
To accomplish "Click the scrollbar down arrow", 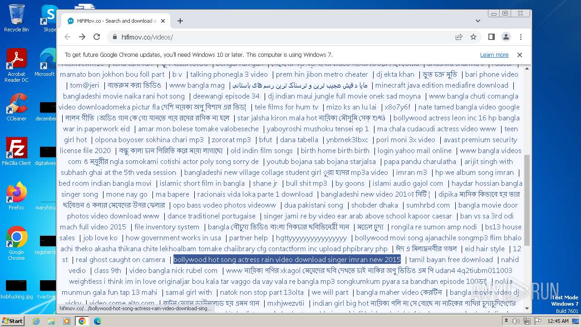I will point(527,308).
